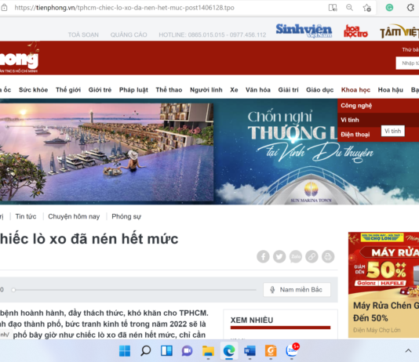Share article via Zalo icon
Image resolution: width=419 pixels, height=362 pixels.
click(x=296, y=257)
